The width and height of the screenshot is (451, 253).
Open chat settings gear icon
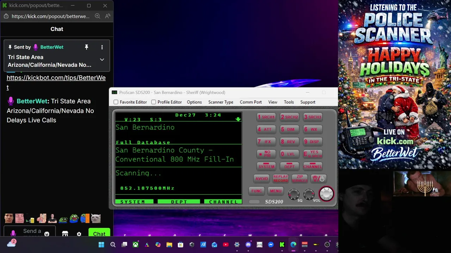[79, 234]
